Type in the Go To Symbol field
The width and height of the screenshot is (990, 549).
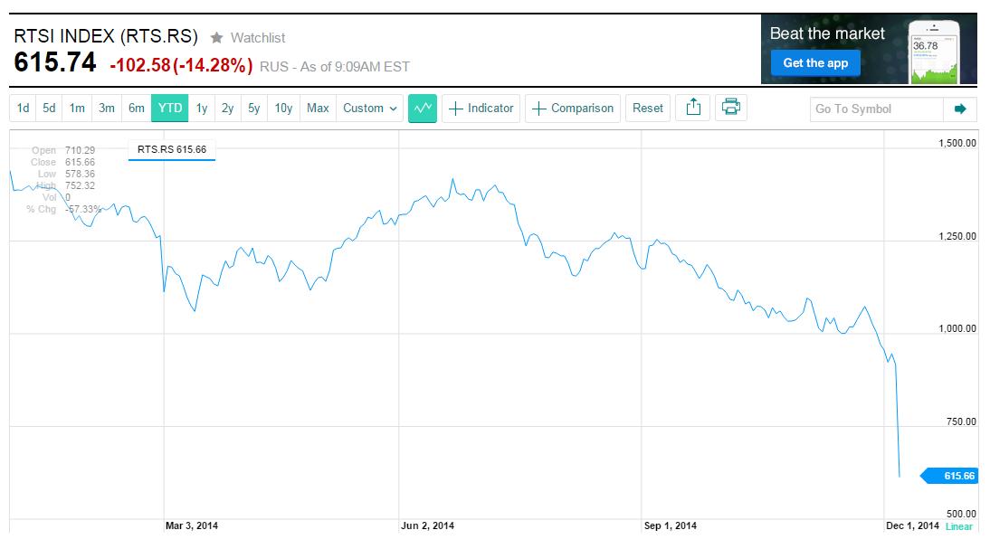coord(876,109)
